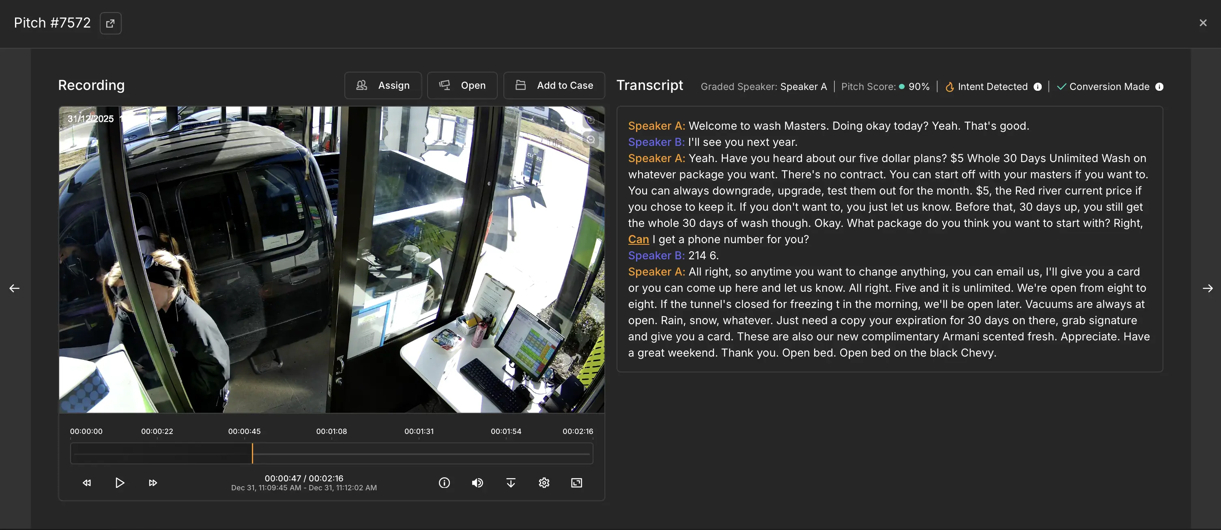Navigate to the previous pitch
The height and width of the screenshot is (530, 1221).
click(x=14, y=288)
